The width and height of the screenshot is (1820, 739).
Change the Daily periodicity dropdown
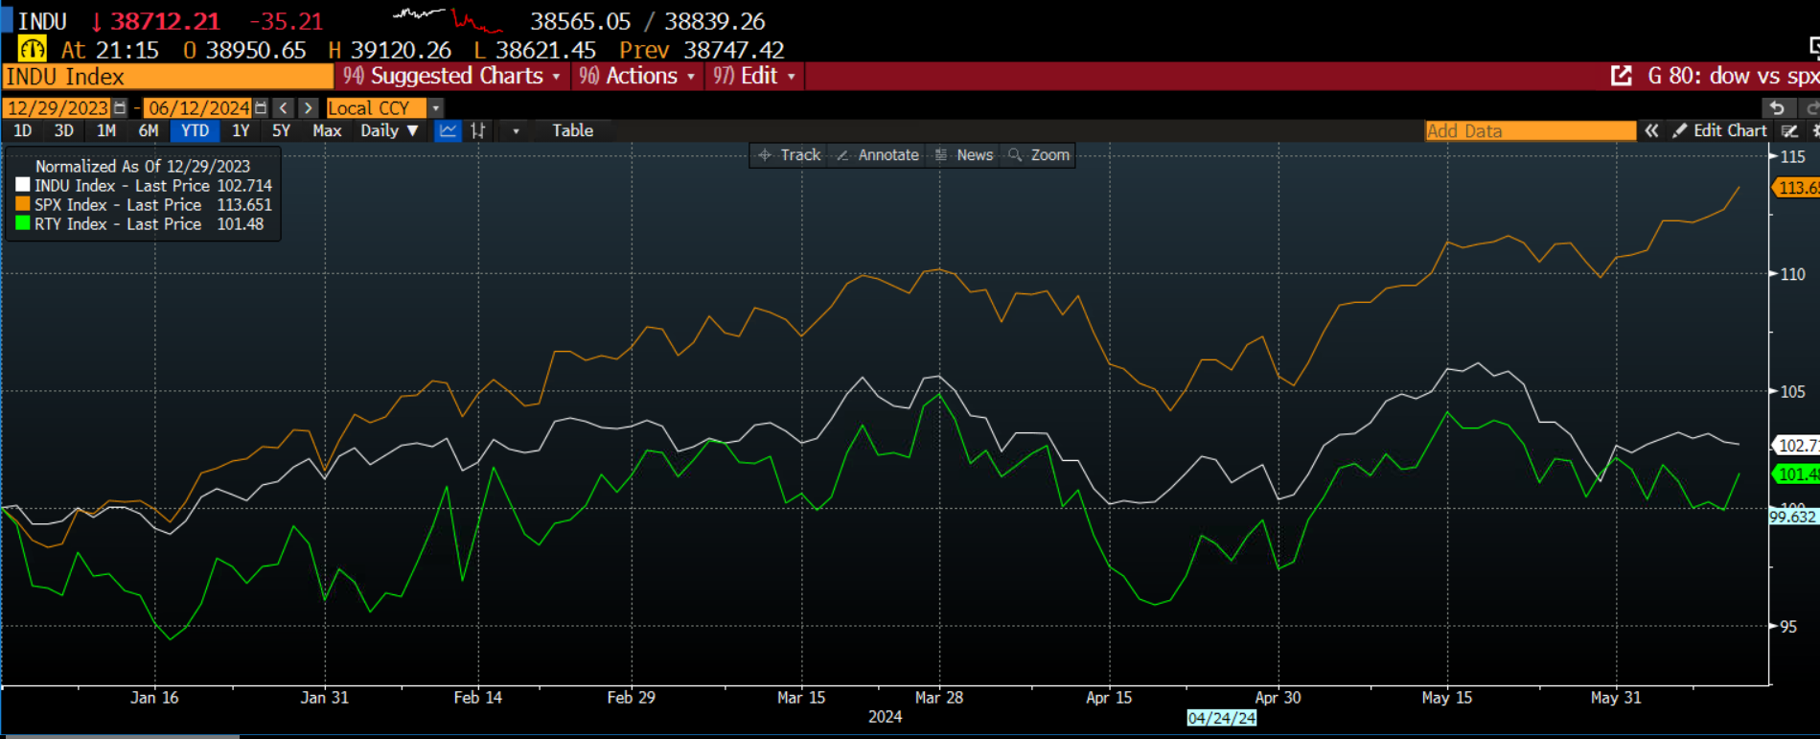[389, 131]
